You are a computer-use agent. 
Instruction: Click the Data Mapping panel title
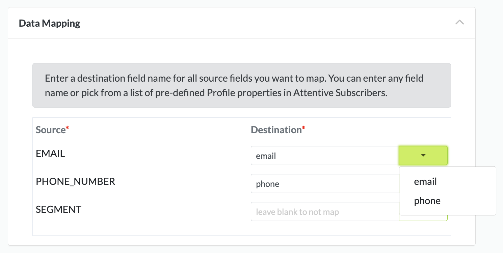(50, 23)
